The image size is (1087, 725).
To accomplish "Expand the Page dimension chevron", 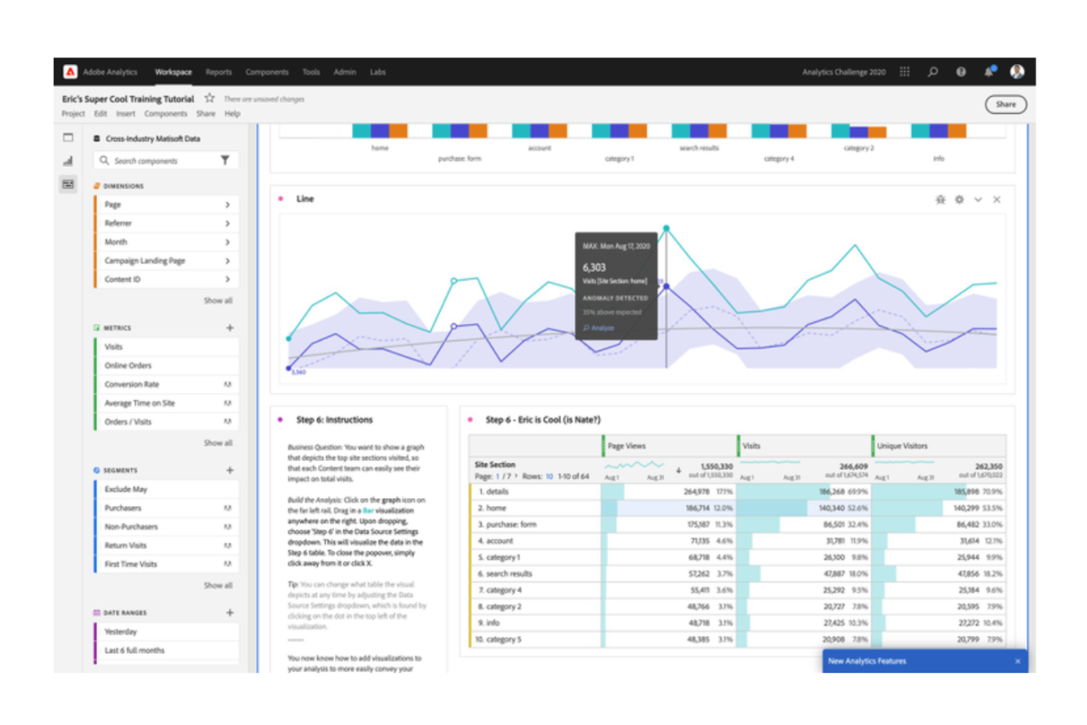I will pos(228,204).
